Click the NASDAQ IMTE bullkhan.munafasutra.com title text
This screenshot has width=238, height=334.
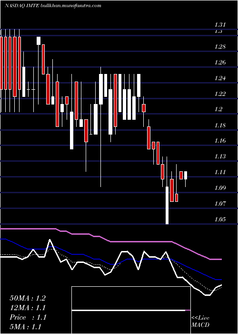click(53, 6)
